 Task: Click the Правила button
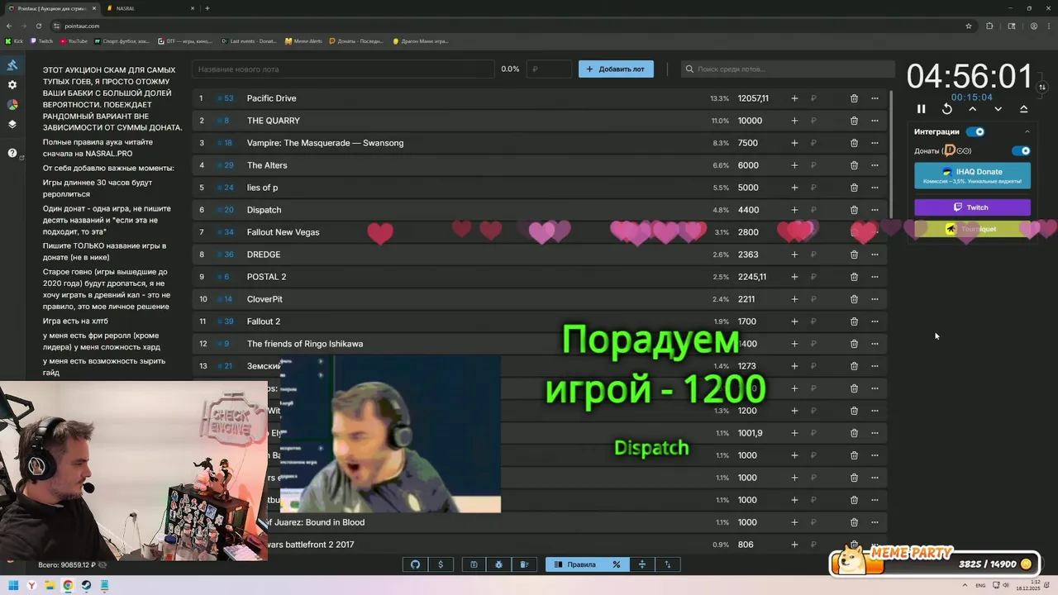(575, 564)
